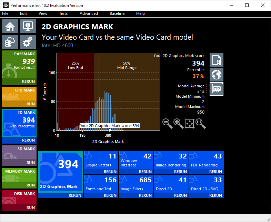Click the '25% Low End' chart label
271x222 pixels.
click(76, 65)
